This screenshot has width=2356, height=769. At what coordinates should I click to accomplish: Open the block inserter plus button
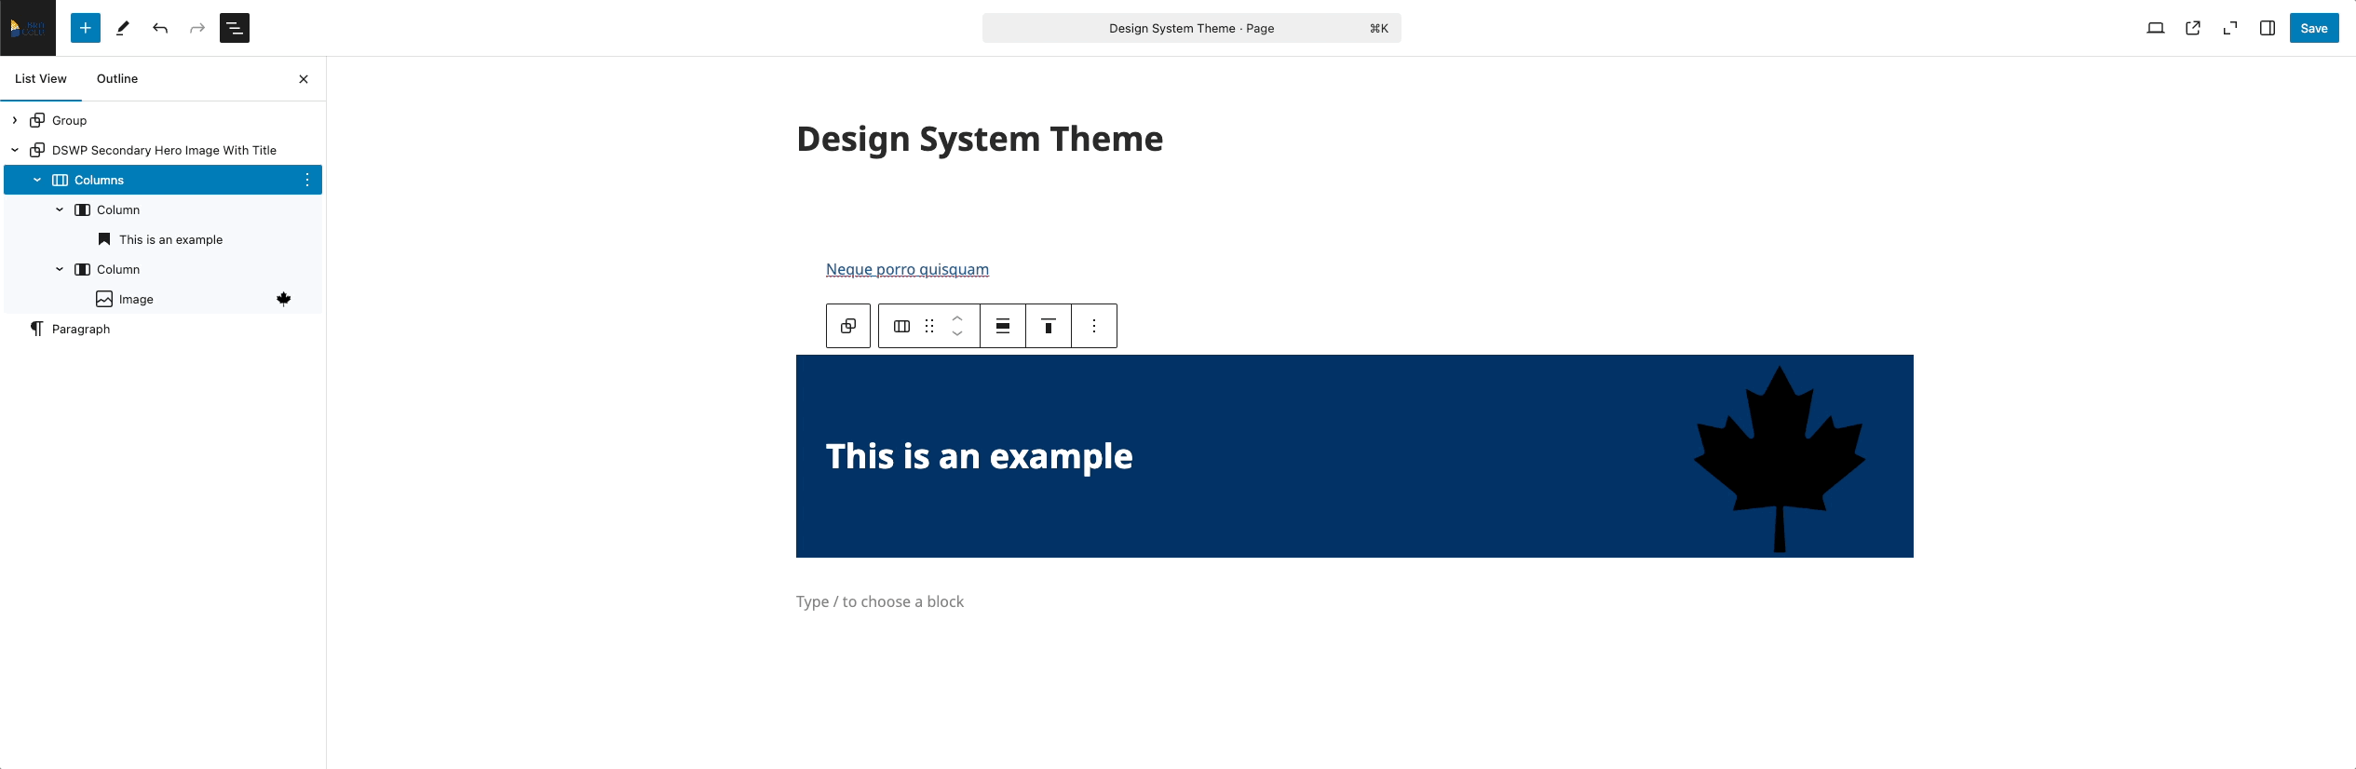[86, 28]
